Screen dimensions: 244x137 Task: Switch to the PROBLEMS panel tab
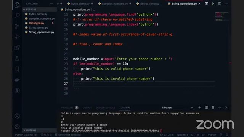click(x=67, y=108)
